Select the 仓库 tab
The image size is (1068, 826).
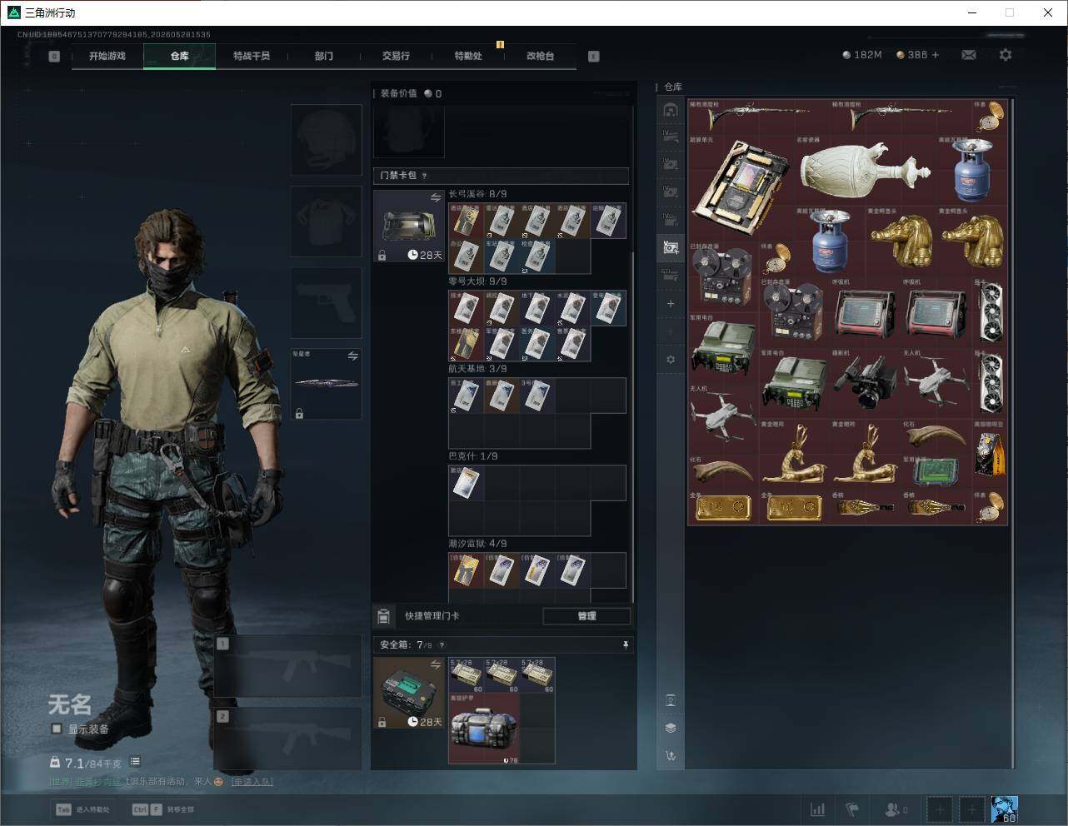(179, 56)
